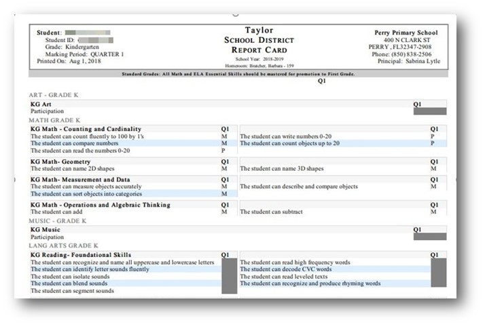Click 'The student can blend sounds' row
485x327 pixels.
(126, 283)
